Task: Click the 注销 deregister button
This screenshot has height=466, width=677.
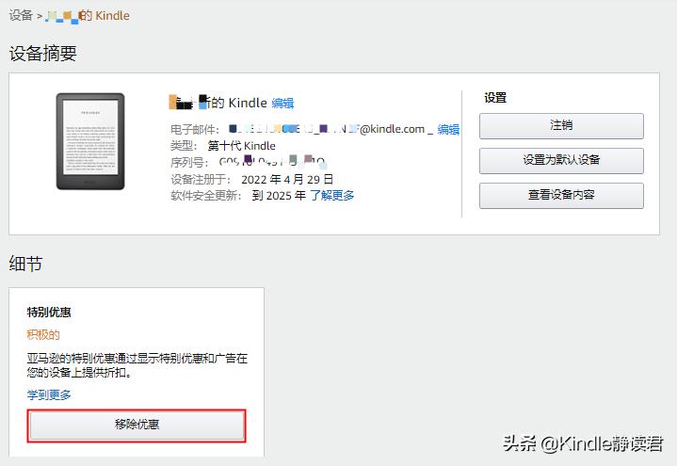Action: (x=561, y=125)
